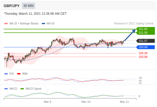Click the MA 20 + Bollinger Bands red swatch

point(6,24)
